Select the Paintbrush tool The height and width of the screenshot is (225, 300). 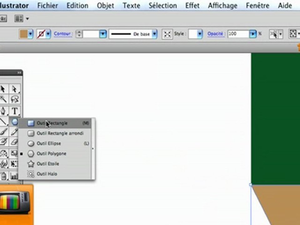(3, 132)
